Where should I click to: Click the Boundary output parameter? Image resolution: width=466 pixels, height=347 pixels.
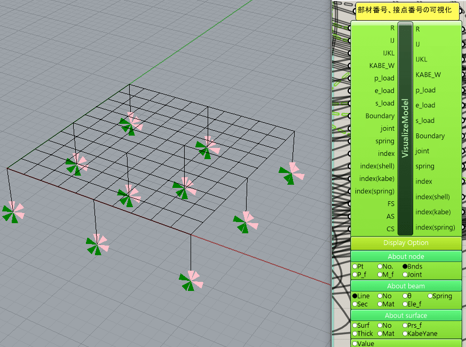[430, 136]
